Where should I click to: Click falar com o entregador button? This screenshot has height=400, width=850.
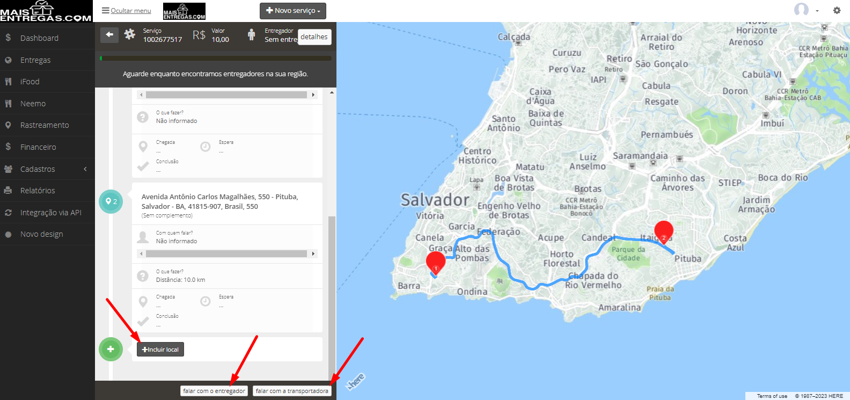coord(214,391)
